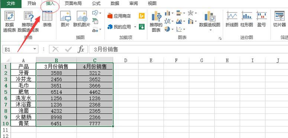
Task: Open the Charts group dialog launcher
Action: coord(220,38)
